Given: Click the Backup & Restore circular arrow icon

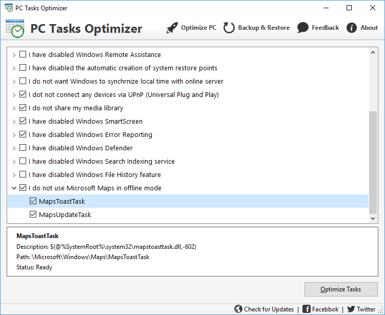Looking at the screenshot, I should tap(229, 28).
